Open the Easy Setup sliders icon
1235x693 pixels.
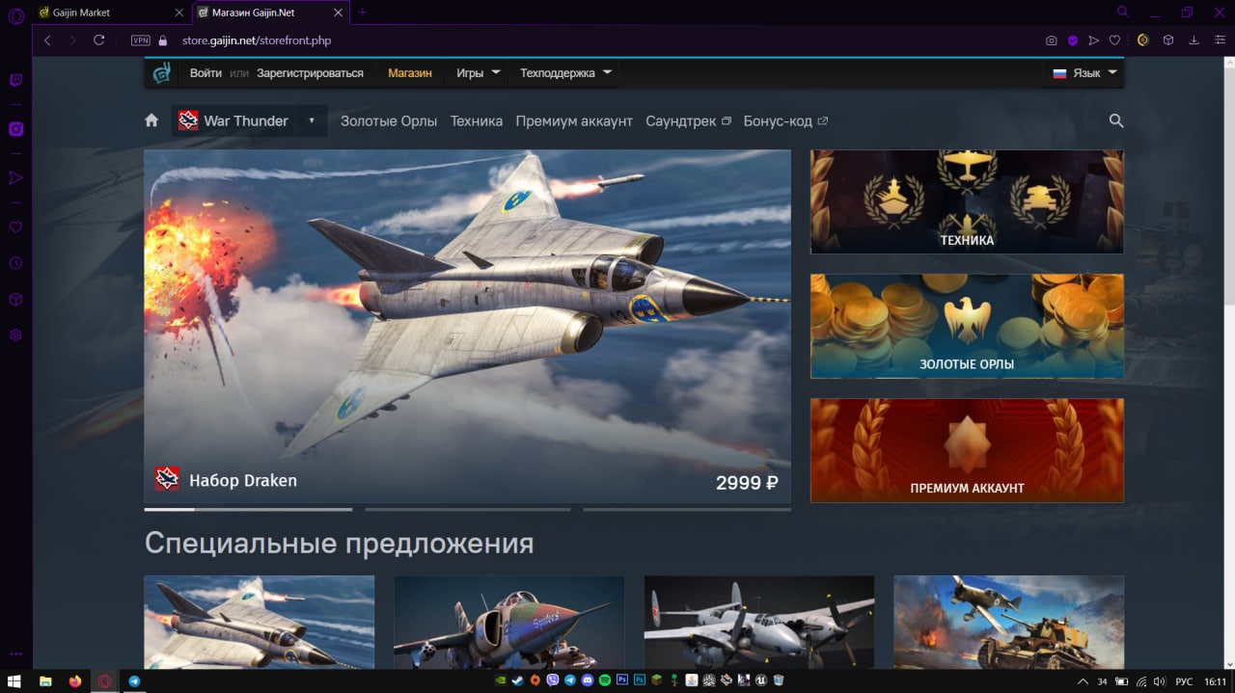(x=1220, y=40)
